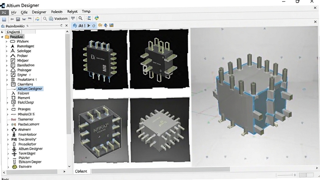Open the Foleub menu

click(57, 12)
